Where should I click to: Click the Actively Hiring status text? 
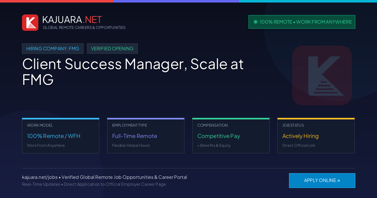tap(300, 136)
